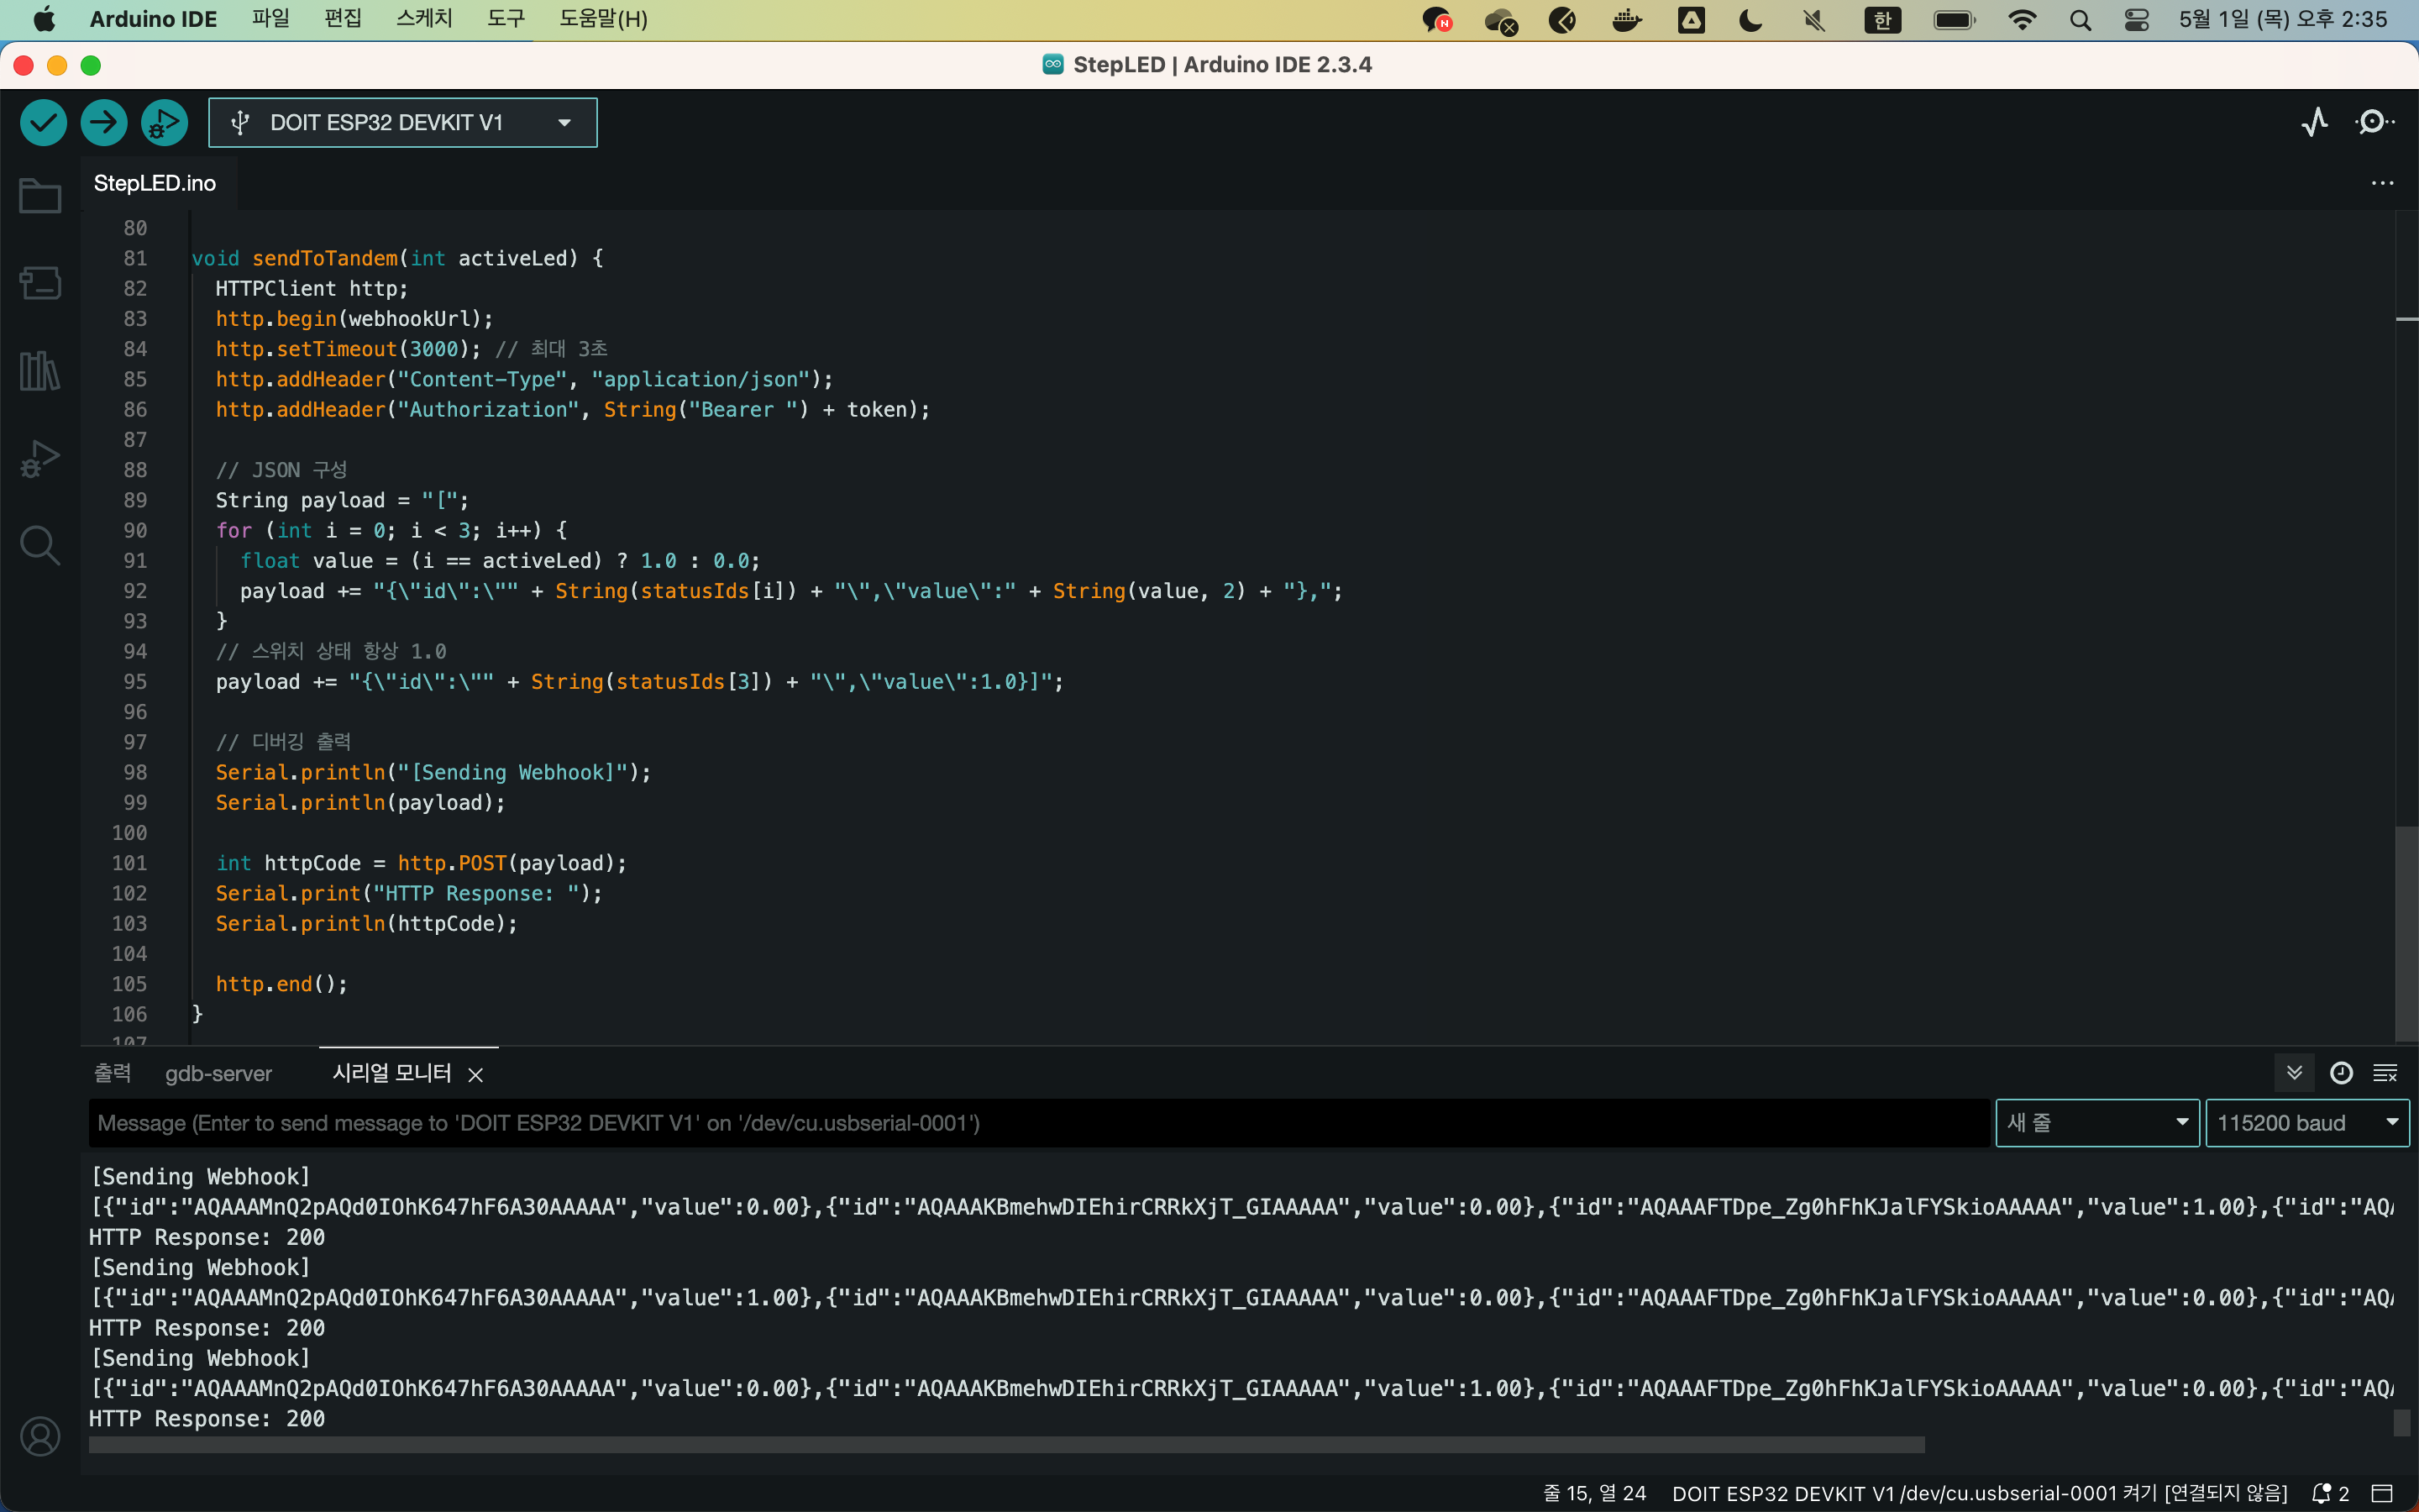
Task: Open the 스케치 menu in menu bar
Action: click(x=424, y=19)
